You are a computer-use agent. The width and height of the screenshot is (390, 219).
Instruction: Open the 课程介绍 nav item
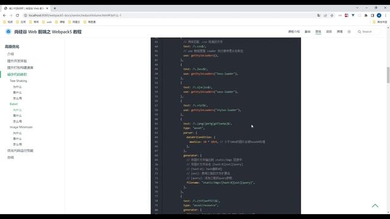pos(294,32)
